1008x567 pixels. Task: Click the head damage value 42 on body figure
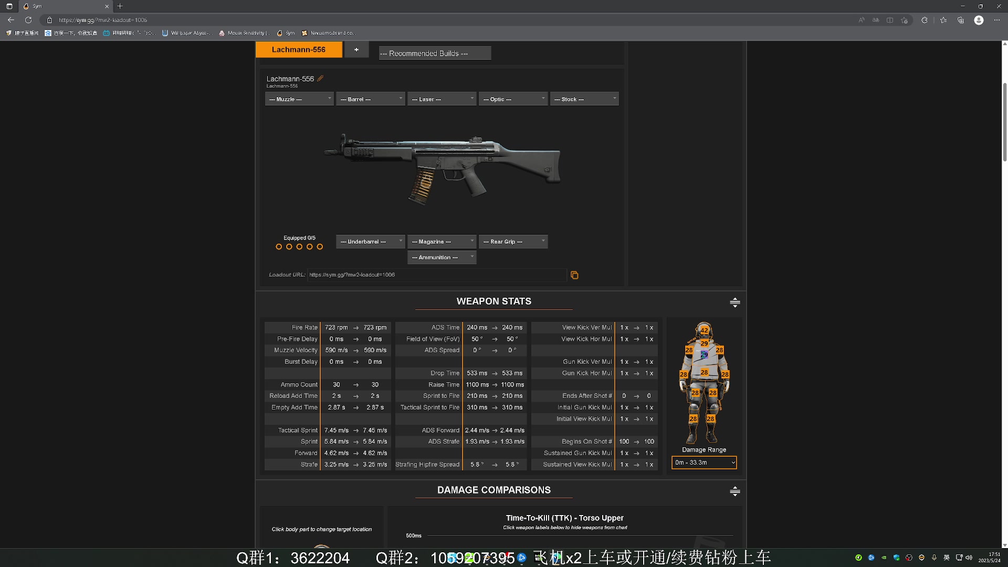click(705, 330)
